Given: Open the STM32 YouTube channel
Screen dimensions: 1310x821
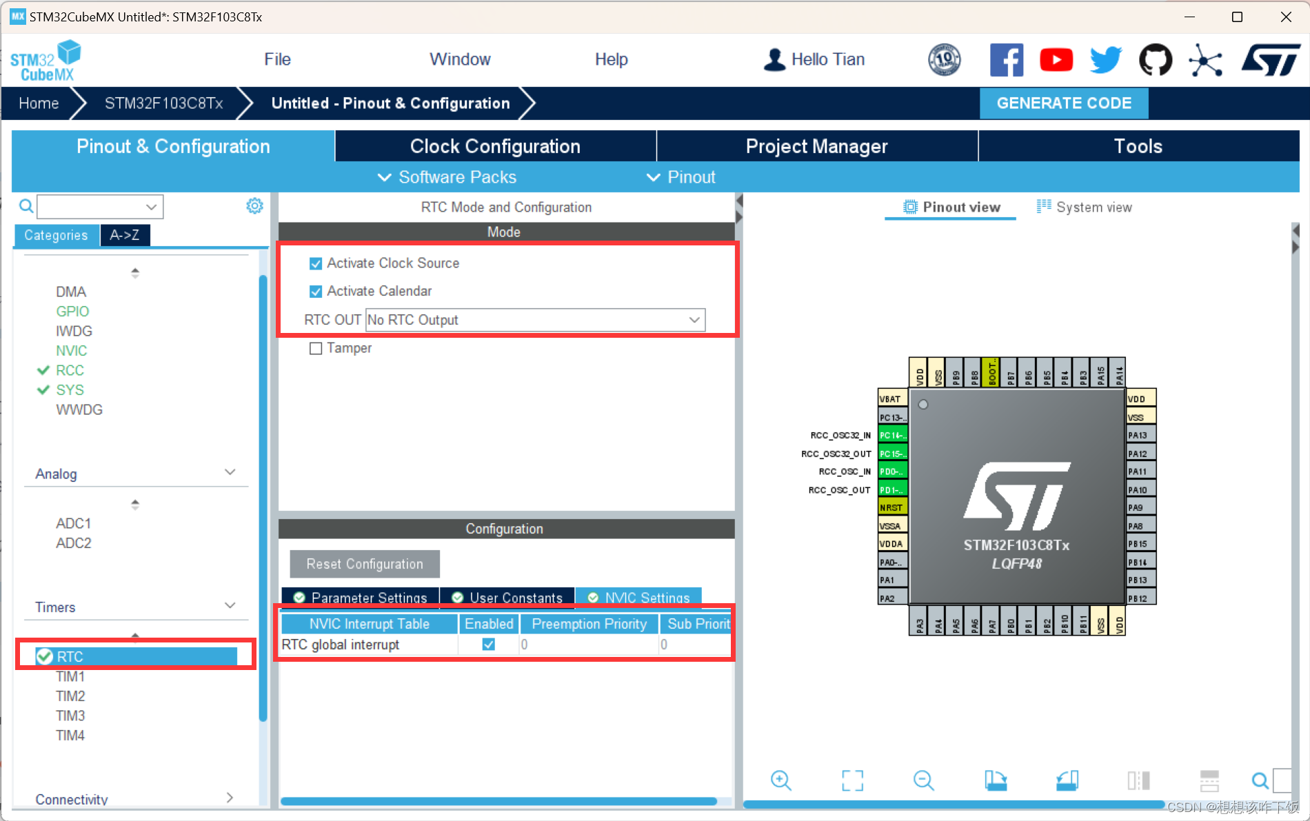Looking at the screenshot, I should coord(1056,59).
